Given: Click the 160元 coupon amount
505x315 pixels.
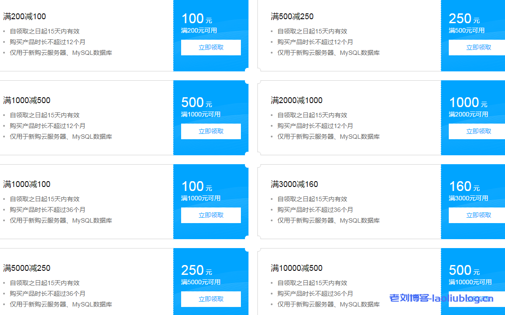Looking at the screenshot, I should [464, 187].
